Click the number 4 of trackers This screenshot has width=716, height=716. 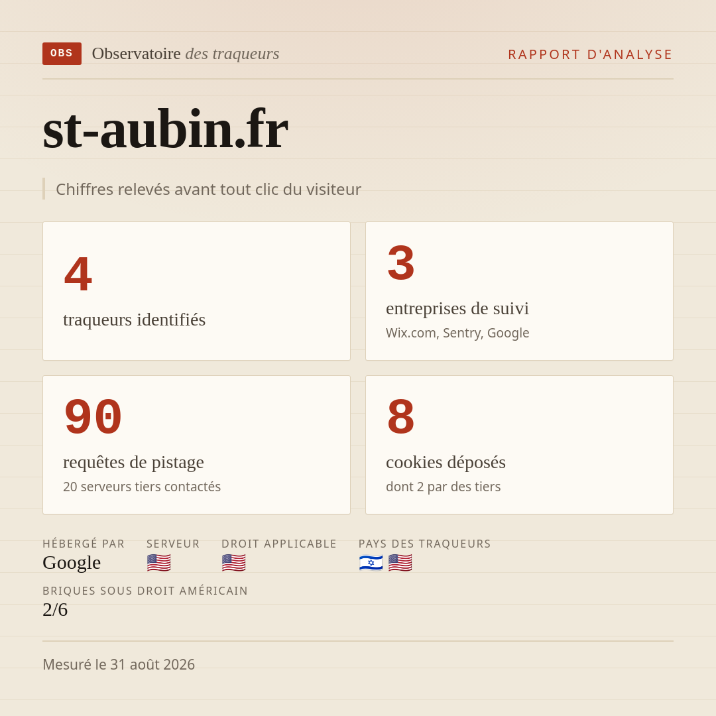[78, 274]
